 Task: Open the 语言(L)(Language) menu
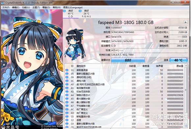coord(73,8)
